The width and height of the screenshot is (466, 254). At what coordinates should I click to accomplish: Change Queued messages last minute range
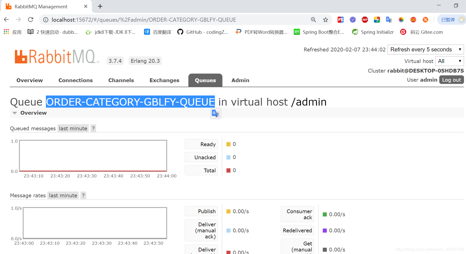point(73,129)
